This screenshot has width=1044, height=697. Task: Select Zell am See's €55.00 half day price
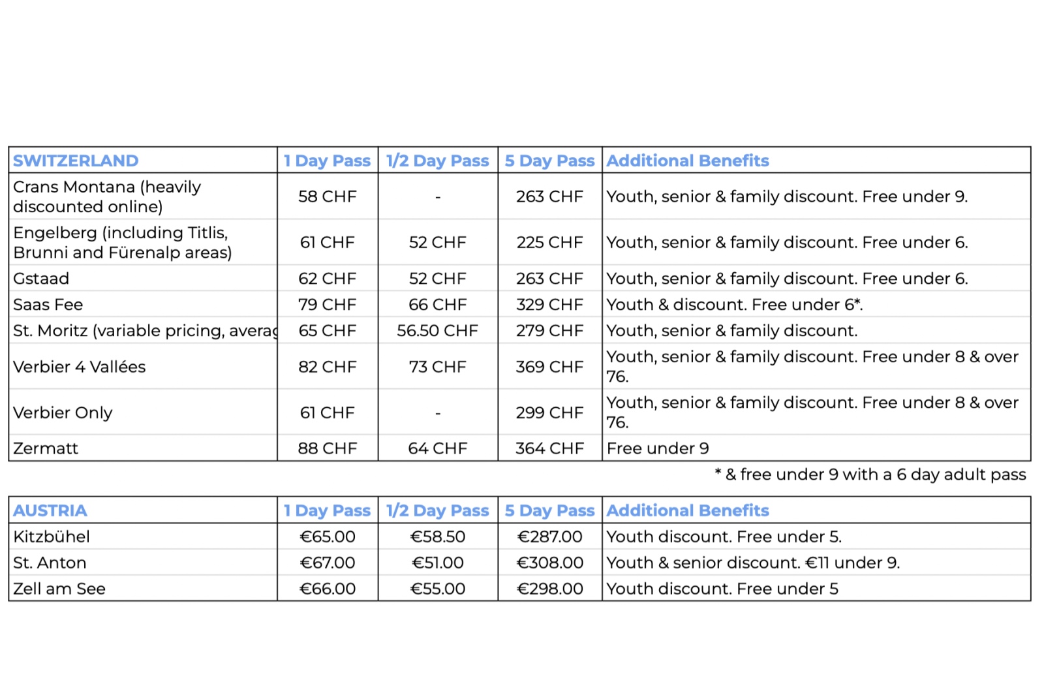pyautogui.click(x=437, y=589)
